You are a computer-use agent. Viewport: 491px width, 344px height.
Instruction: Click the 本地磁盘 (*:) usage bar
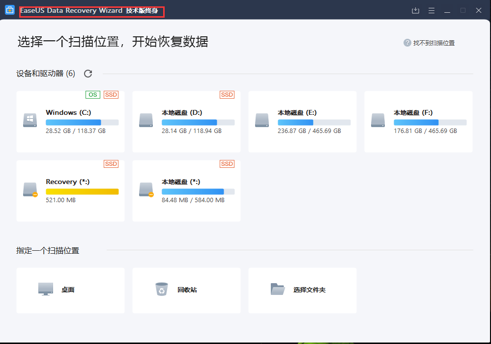click(198, 192)
